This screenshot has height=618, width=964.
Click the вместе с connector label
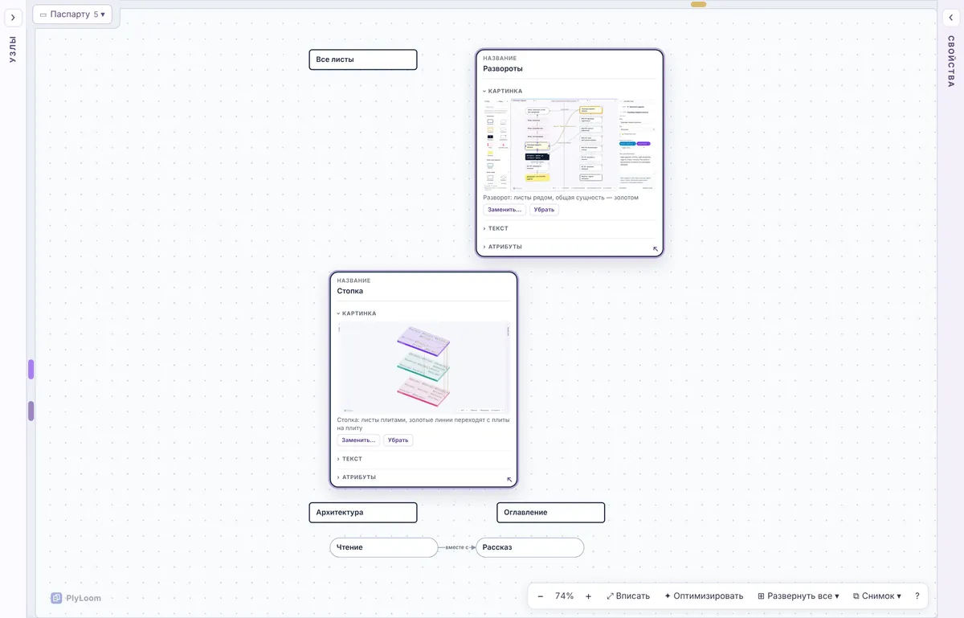coord(457,547)
